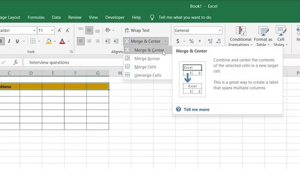
Task: Confirm entry with formula bar checkmark
Action: click(x=3, y=62)
